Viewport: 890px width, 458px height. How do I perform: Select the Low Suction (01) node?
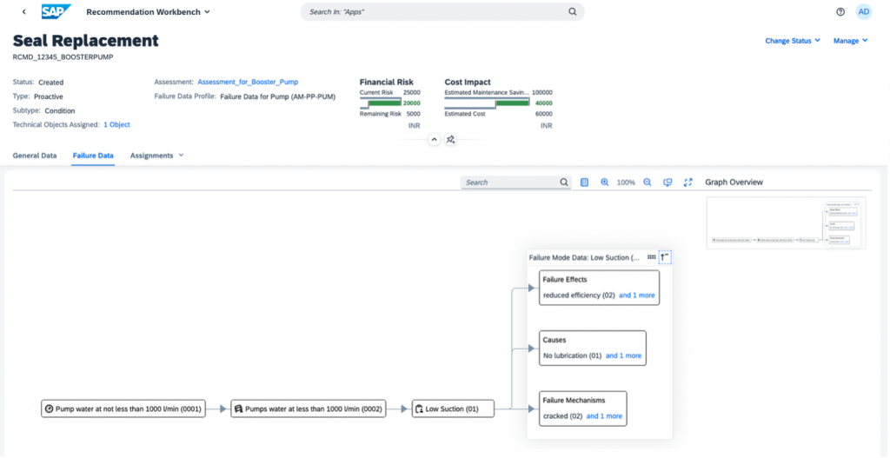pyautogui.click(x=453, y=408)
